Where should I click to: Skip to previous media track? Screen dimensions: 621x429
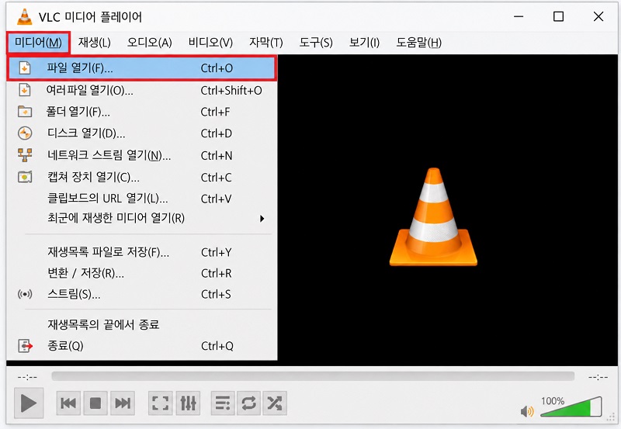tap(68, 403)
